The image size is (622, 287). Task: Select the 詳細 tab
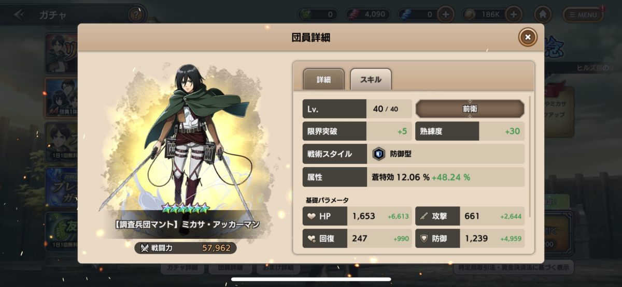(323, 80)
